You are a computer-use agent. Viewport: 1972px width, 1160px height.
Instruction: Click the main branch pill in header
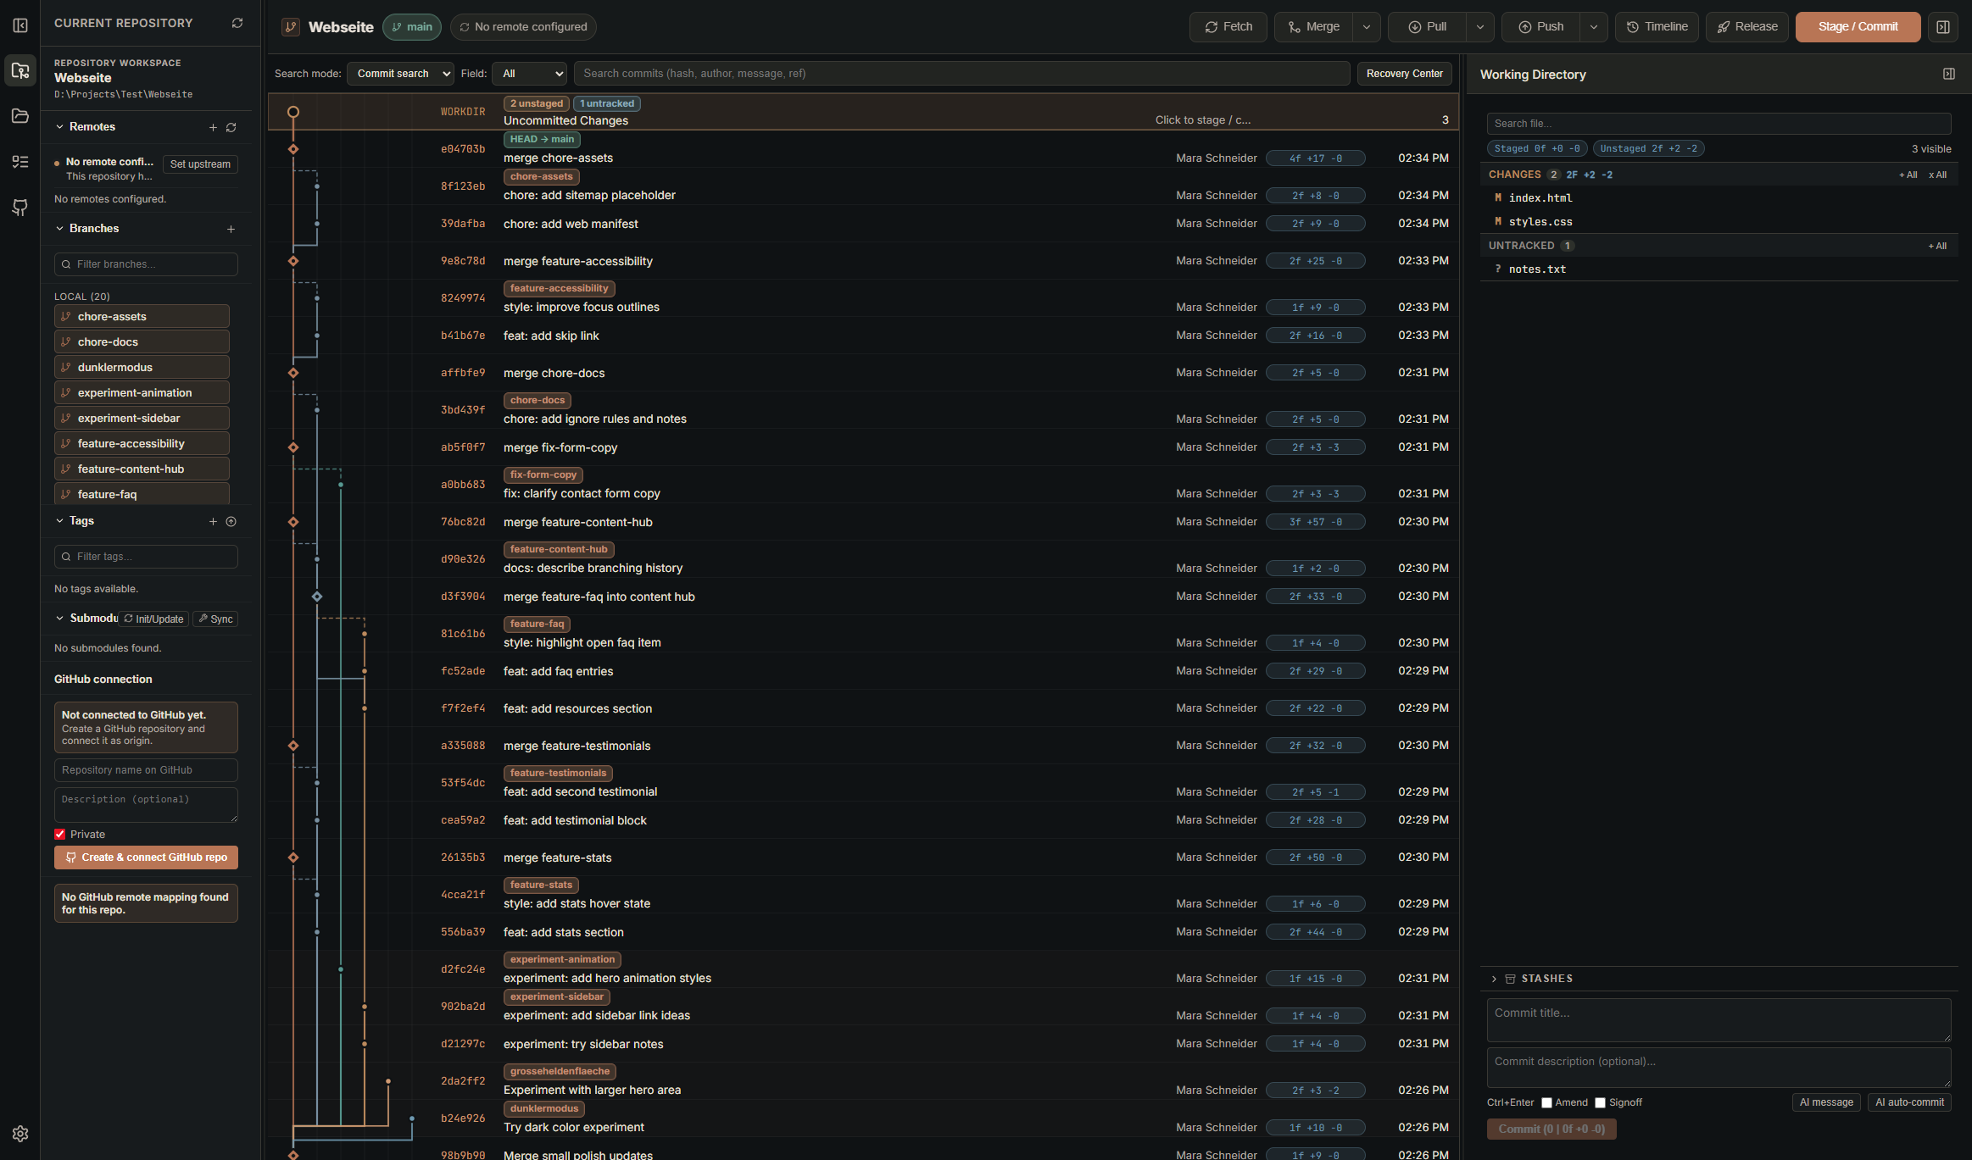coord(412,27)
